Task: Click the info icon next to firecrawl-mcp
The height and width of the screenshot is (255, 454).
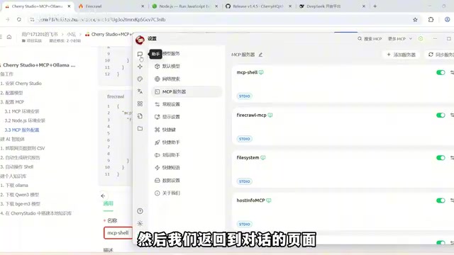Action: (270, 115)
